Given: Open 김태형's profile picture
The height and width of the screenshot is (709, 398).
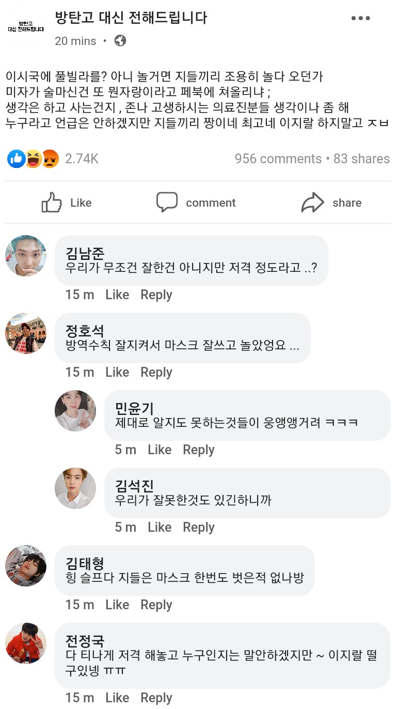Looking at the screenshot, I should [26, 566].
